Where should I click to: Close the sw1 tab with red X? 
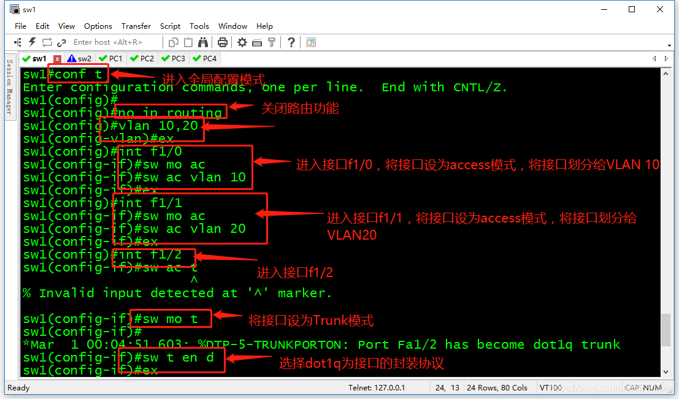(x=57, y=59)
